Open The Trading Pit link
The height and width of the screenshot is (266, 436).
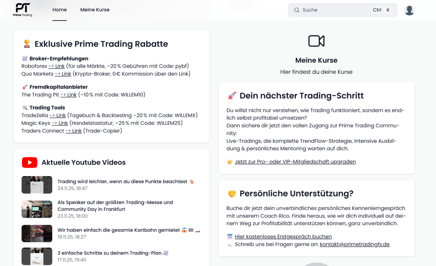point(68,95)
